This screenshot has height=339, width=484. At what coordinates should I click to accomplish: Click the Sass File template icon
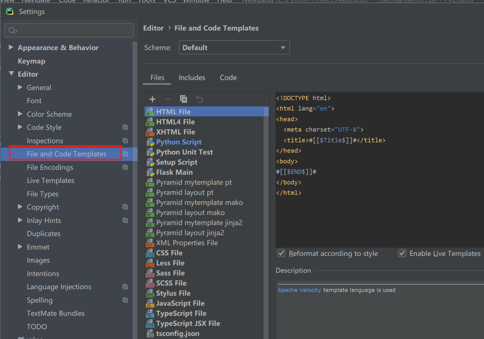150,273
